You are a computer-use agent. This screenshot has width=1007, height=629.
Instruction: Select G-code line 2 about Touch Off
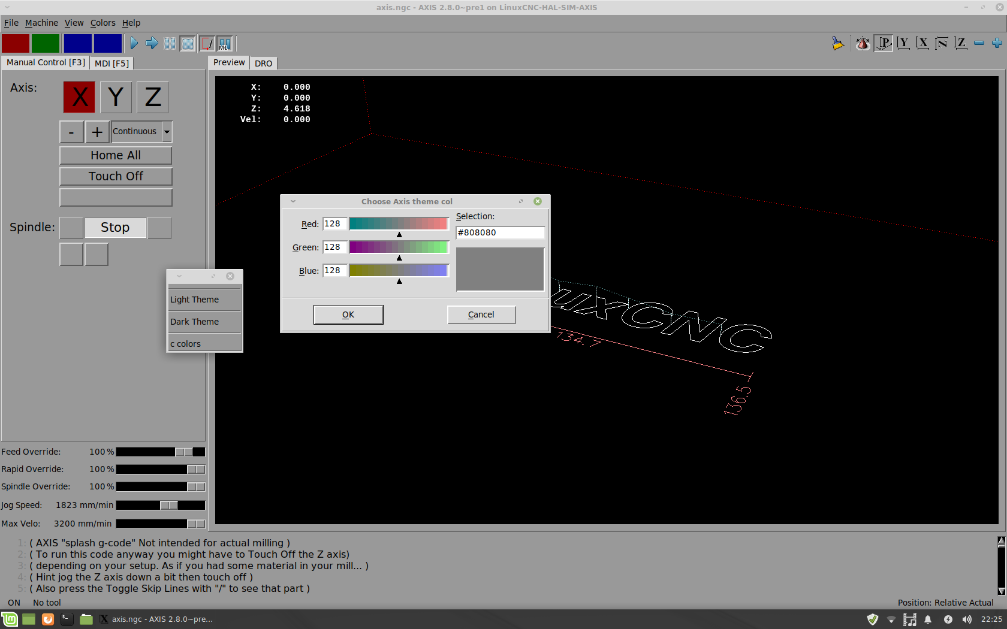click(x=189, y=555)
